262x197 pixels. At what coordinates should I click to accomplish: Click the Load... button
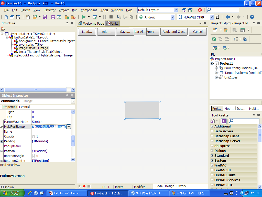[x=87, y=32]
